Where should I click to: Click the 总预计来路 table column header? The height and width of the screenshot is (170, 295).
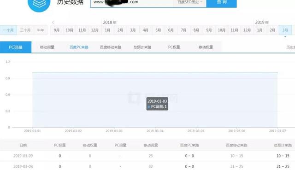[x=283, y=145]
